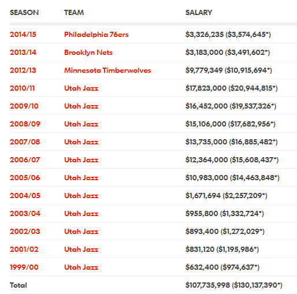Open the Brooklyn Nets team link
Image resolution: width=297 pixels, height=294 pixels.
[x=88, y=53]
